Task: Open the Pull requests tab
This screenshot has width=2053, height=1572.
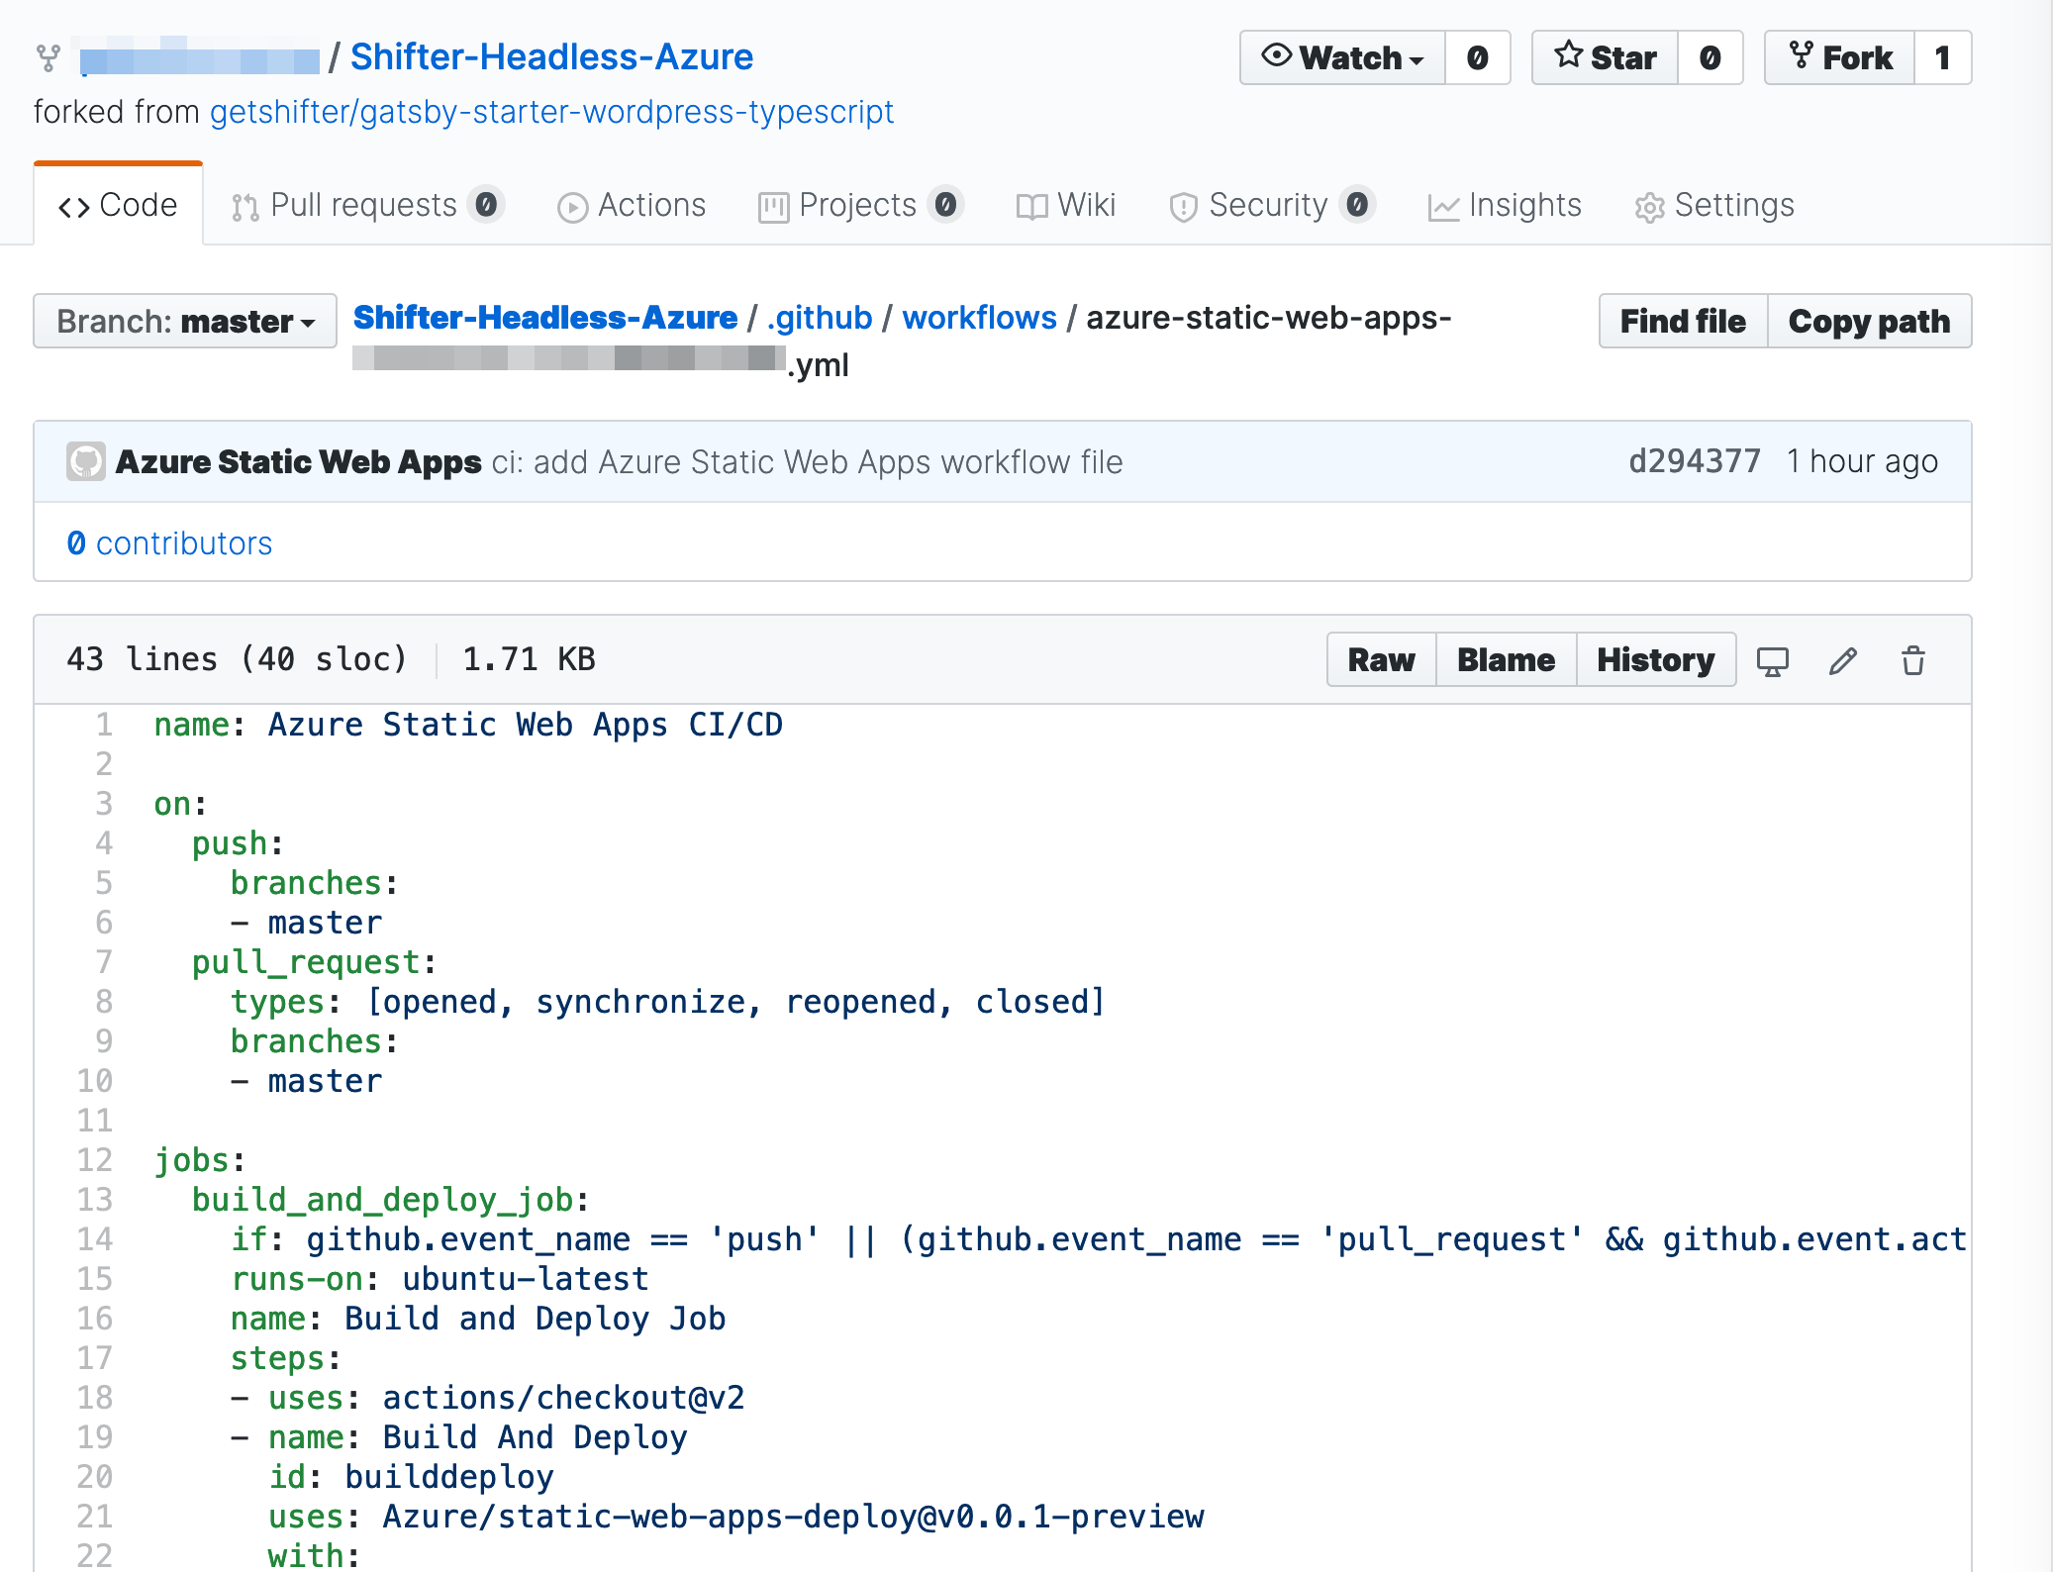Action: [367, 205]
